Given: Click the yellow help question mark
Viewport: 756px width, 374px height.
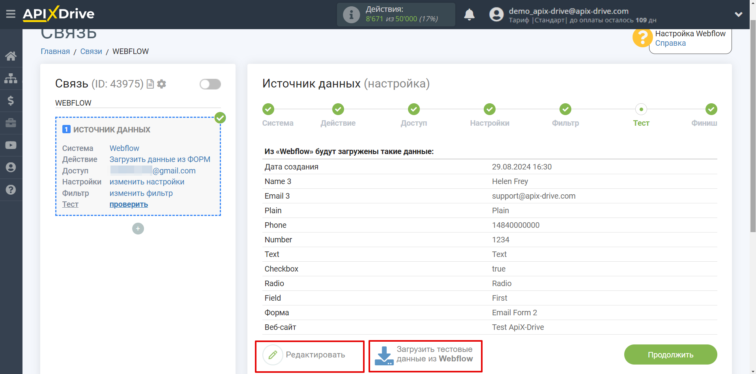Looking at the screenshot, I should (x=642, y=38).
